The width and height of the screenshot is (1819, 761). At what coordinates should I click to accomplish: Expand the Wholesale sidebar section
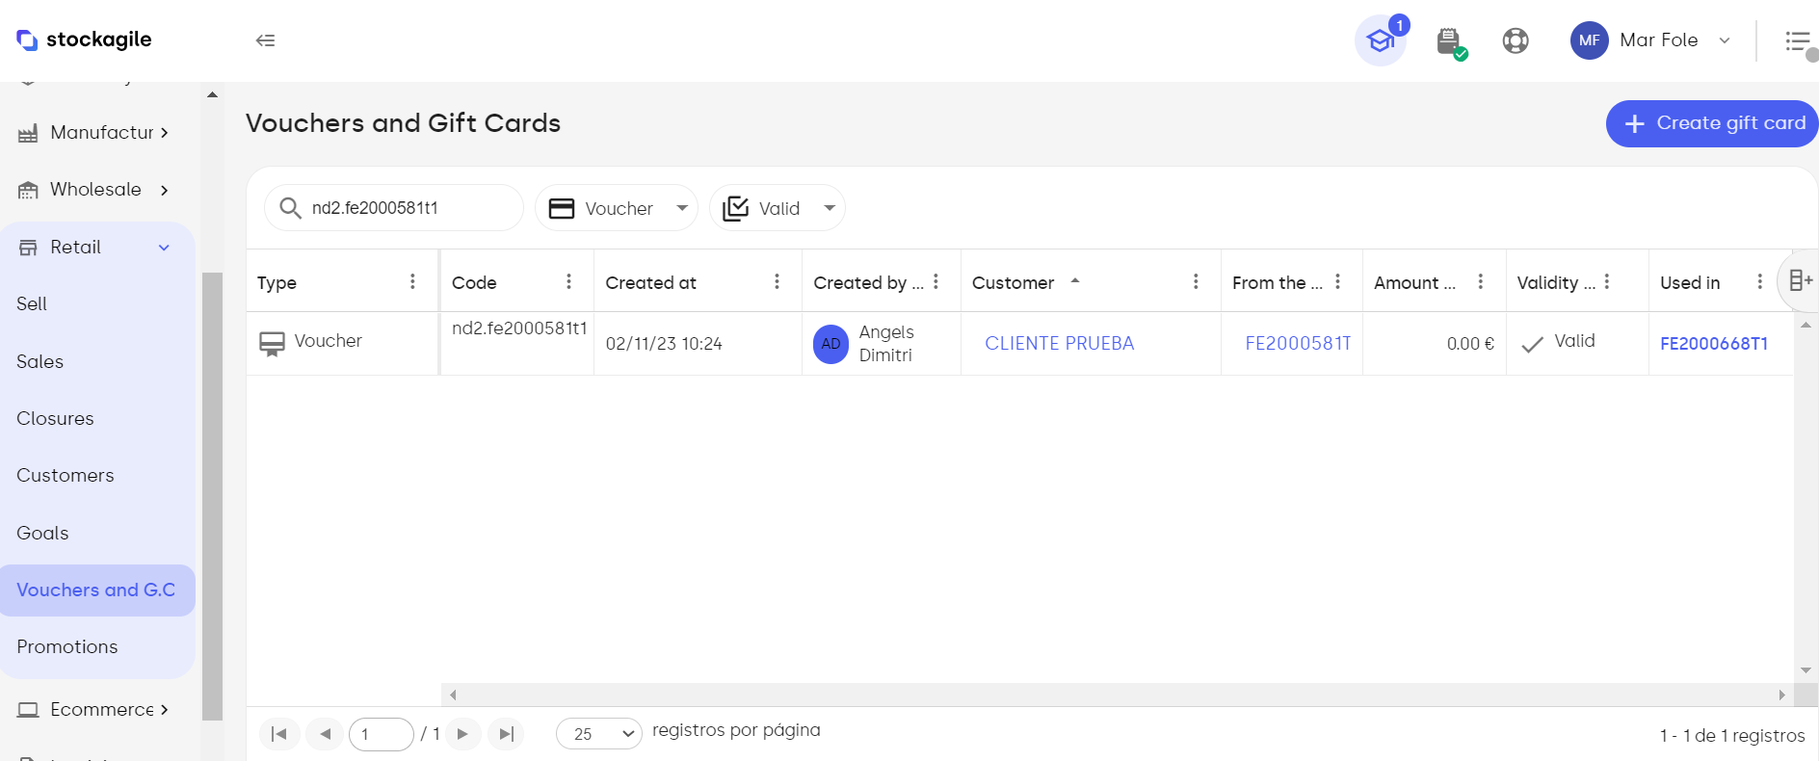point(96,190)
